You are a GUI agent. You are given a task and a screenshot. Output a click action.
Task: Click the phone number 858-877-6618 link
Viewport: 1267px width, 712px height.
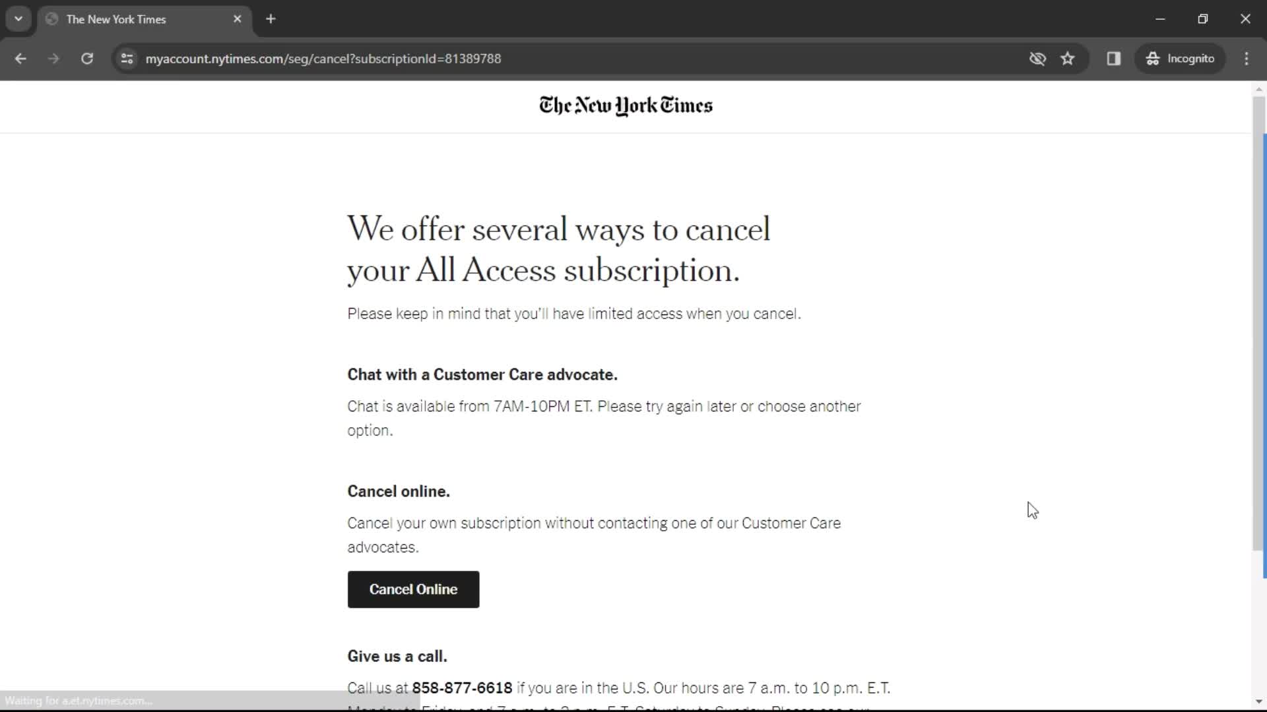(x=462, y=688)
